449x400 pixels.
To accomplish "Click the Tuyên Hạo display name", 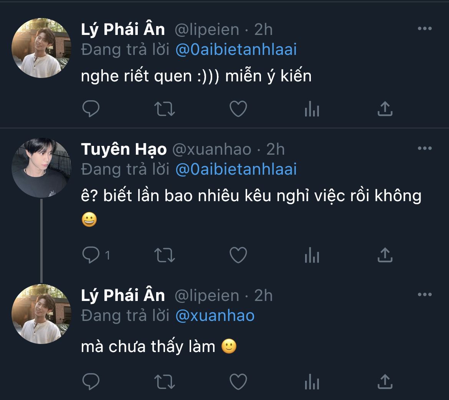I will point(124,149).
